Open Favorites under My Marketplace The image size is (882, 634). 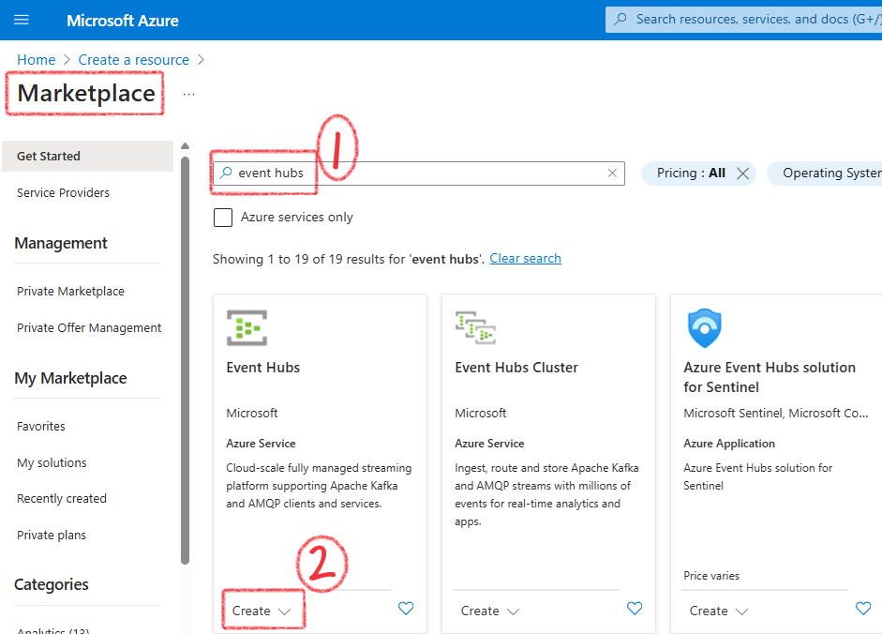coord(41,426)
